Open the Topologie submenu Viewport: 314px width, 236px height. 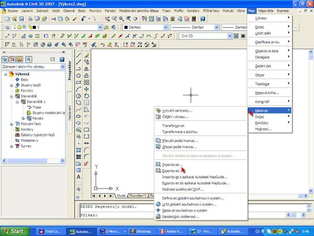269,84
